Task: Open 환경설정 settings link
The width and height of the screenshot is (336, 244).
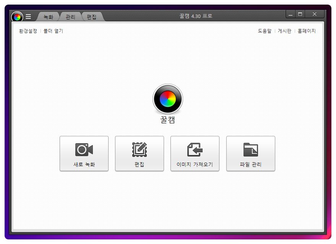Action: pos(28,31)
